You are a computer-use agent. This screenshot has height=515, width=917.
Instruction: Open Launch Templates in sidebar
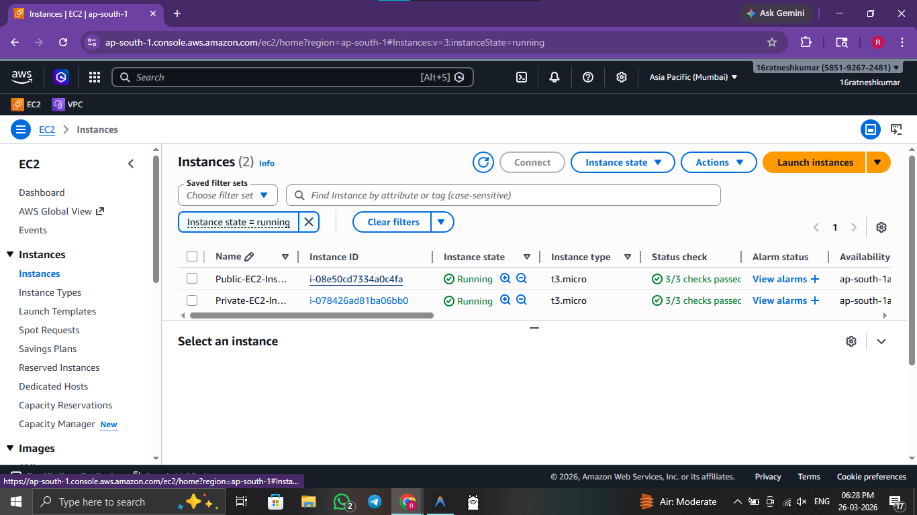click(x=58, y=311)
